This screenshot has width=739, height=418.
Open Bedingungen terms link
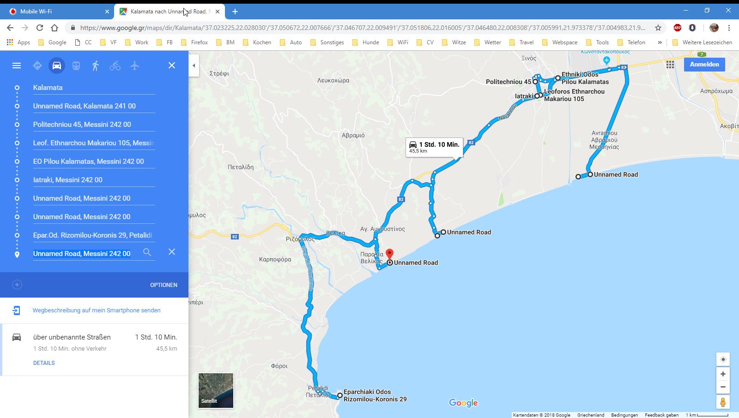pos(624,415)
